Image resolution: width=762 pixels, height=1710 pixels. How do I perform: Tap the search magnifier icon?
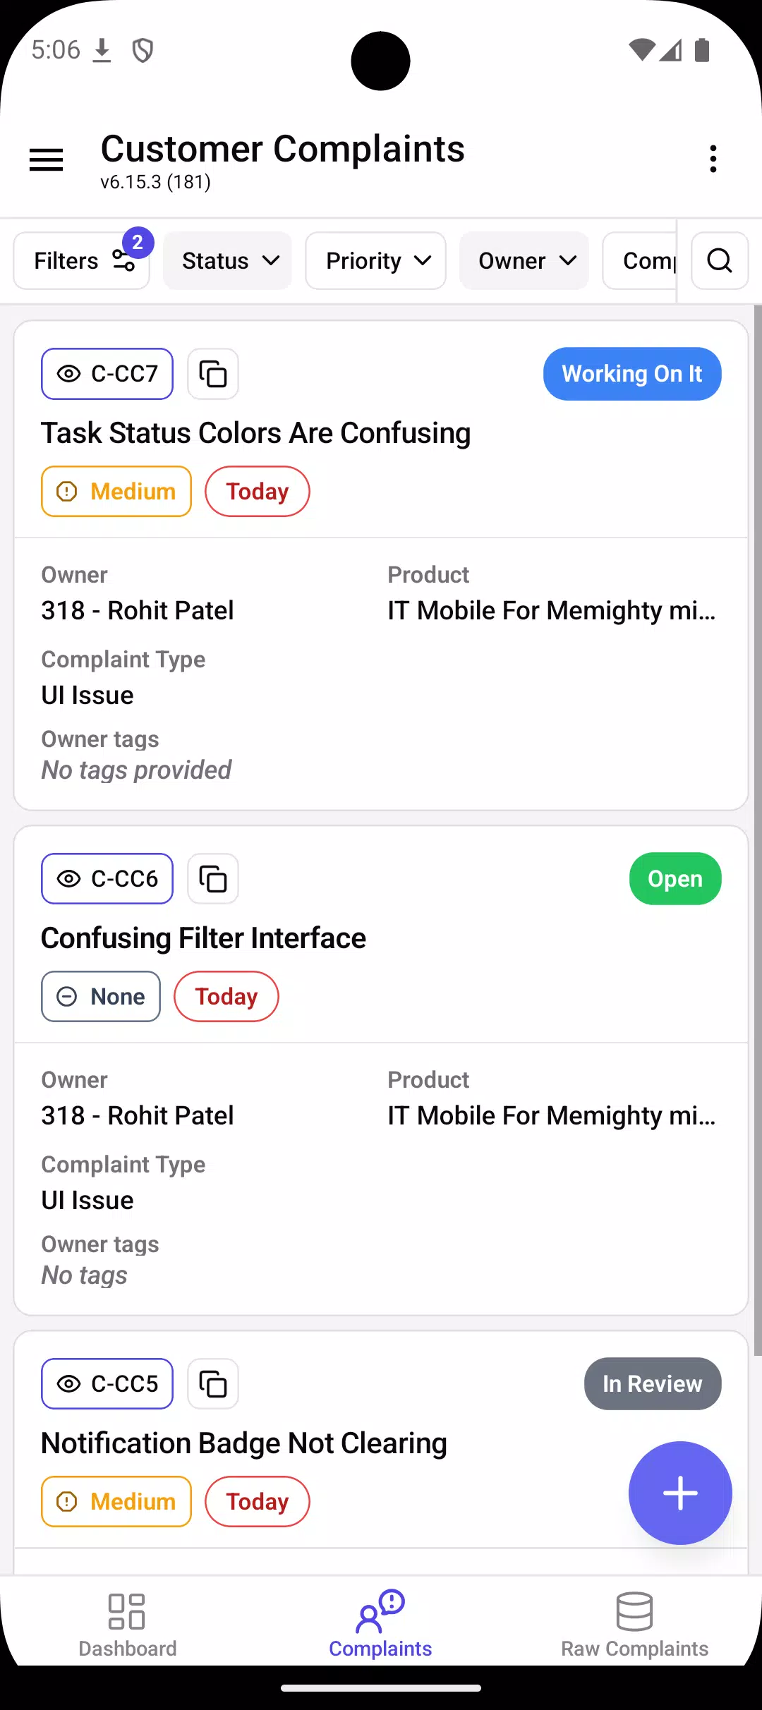click(x=720, y=260)
